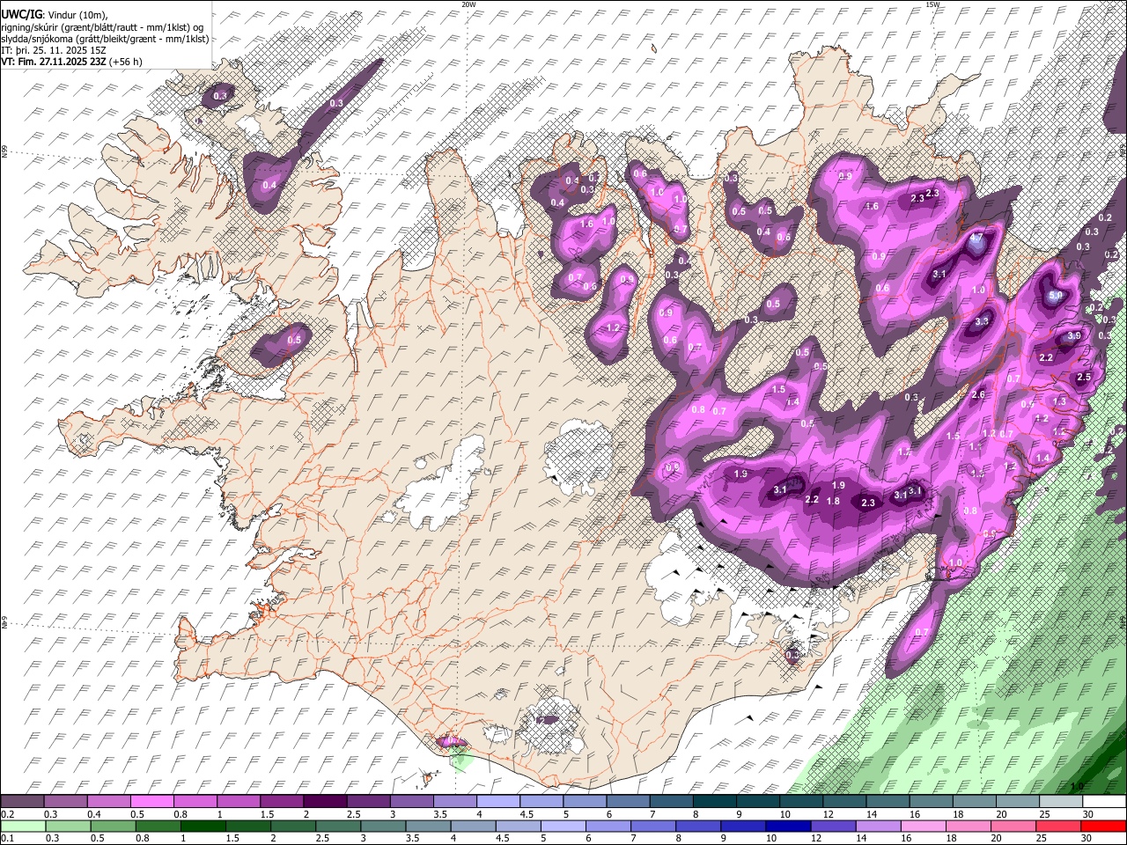Click the white Hofsjökull glacier area in central Iceland

(579, 456)
